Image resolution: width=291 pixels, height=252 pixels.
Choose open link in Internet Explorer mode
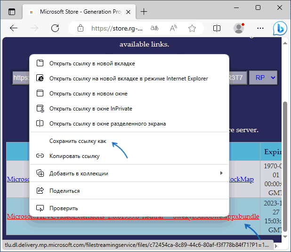tap(129, 79)
